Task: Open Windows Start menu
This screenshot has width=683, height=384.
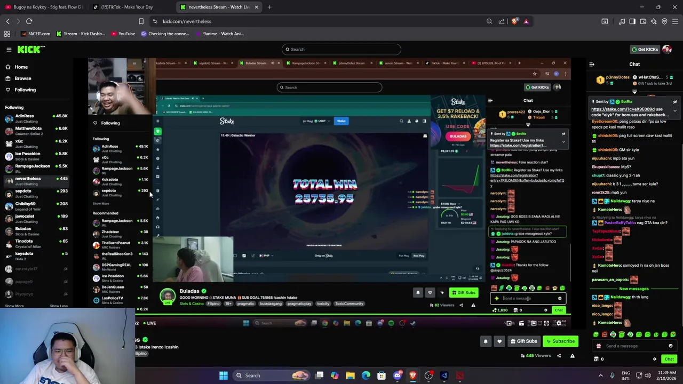Action: coord(224,375)
